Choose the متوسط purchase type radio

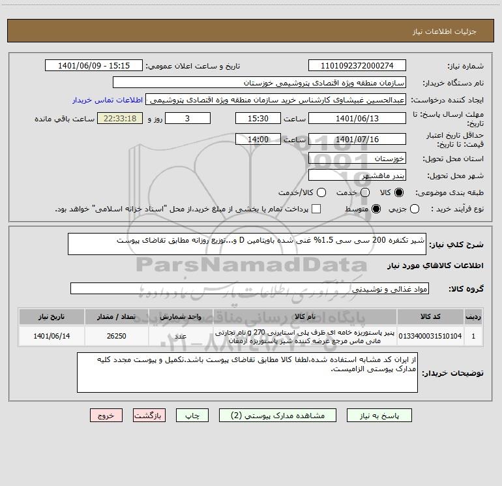pos(376,209)
